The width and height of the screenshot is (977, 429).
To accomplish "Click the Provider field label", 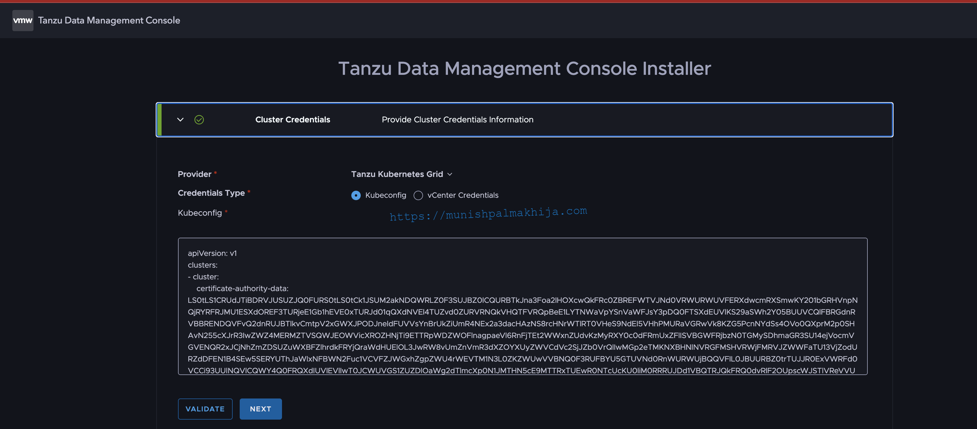I will pos(194,174).
